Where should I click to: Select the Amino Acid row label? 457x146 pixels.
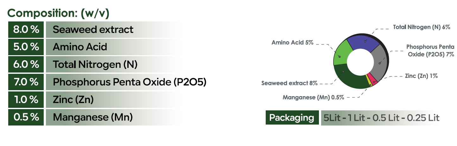pyautogui.click(x=80, y=47)
